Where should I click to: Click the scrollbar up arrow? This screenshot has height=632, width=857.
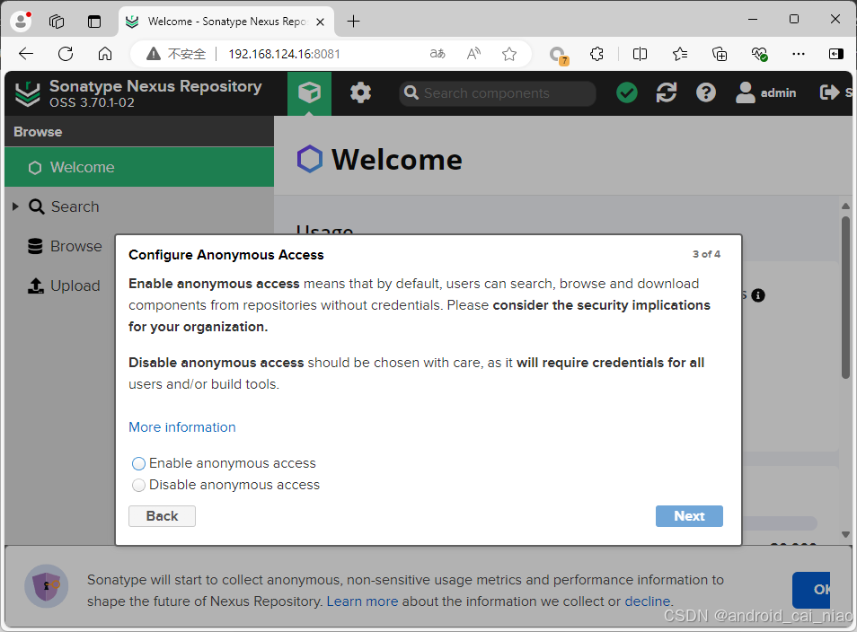(845, 206)
